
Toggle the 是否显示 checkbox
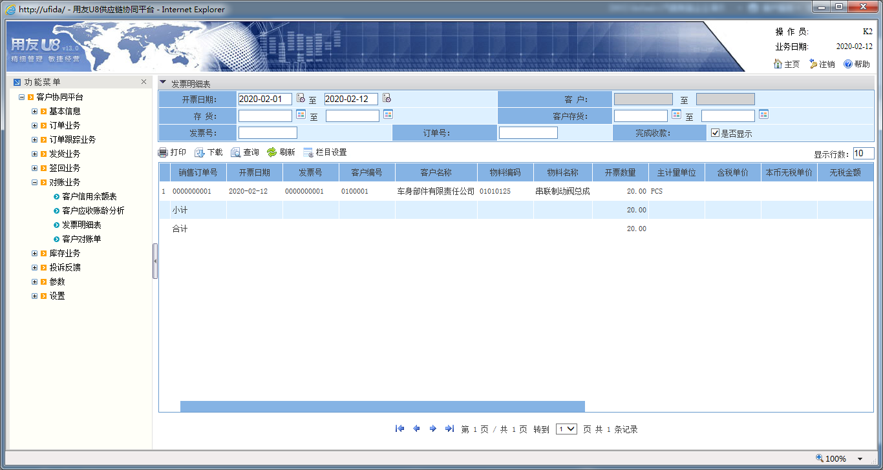[x=715, y=133]
